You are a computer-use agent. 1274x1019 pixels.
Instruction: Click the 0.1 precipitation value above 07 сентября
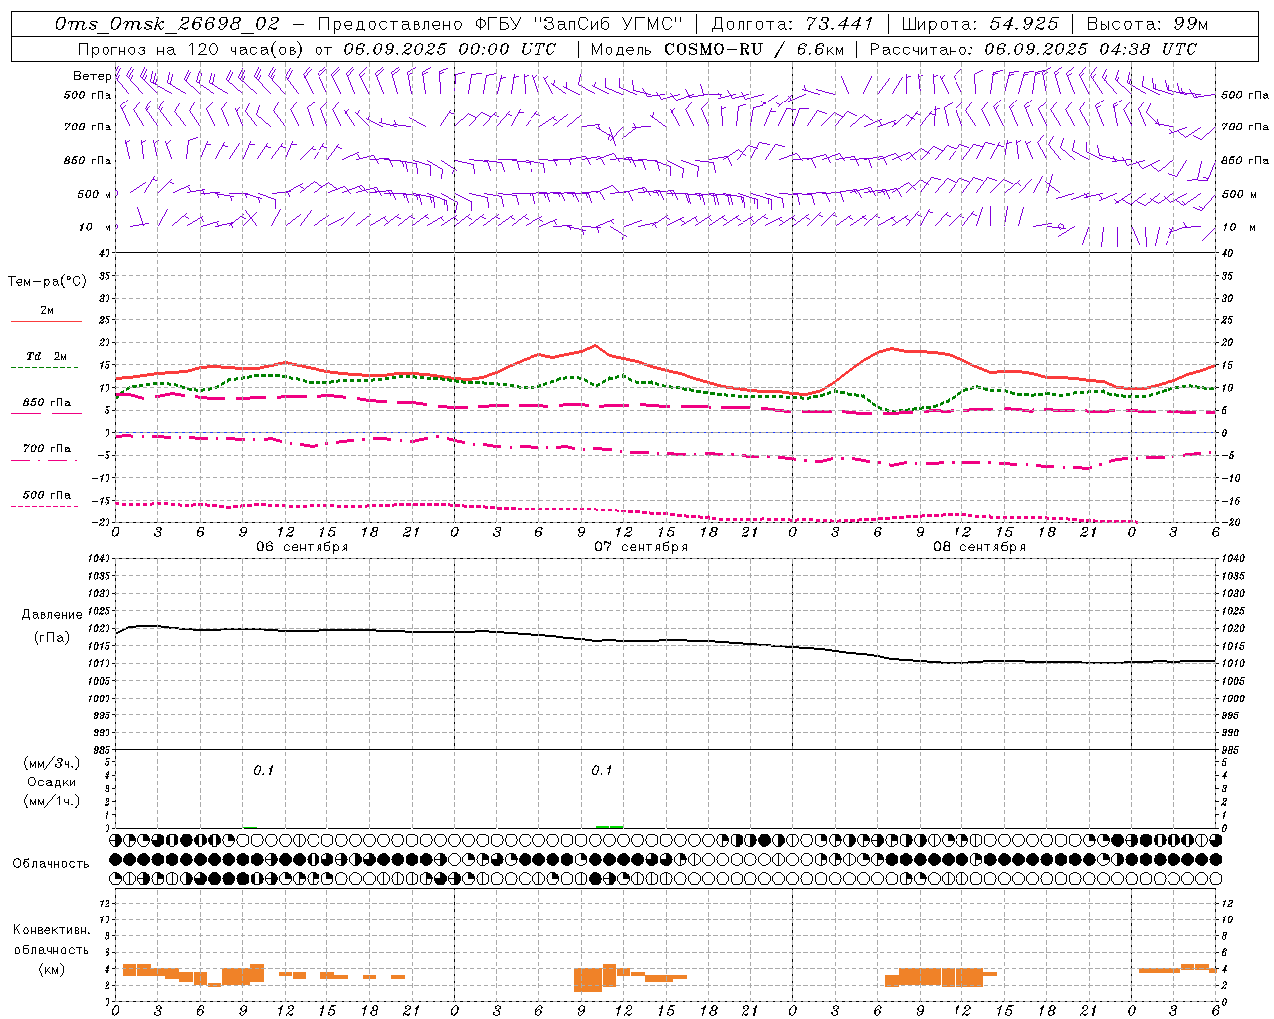601,770
